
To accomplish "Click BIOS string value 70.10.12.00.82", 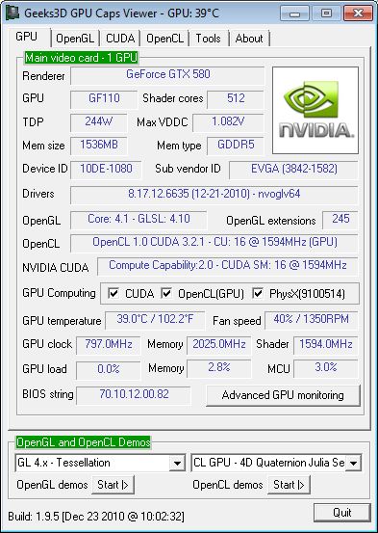I will [x=134, y=395].
